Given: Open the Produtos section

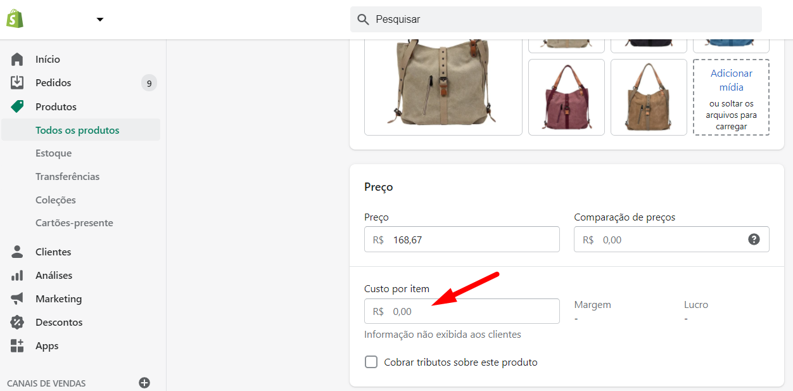Looking at the screenshot, I should point(56,107).
